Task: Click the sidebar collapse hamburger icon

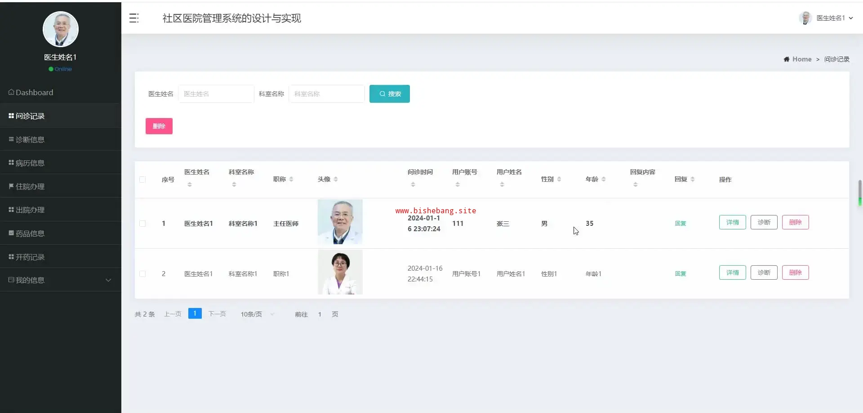Action: pos(134,18)
